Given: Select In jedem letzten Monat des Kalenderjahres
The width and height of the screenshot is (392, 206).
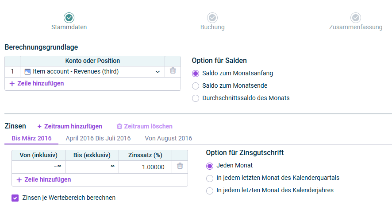Looking at the screenshot, I should [x=210, y=191].
